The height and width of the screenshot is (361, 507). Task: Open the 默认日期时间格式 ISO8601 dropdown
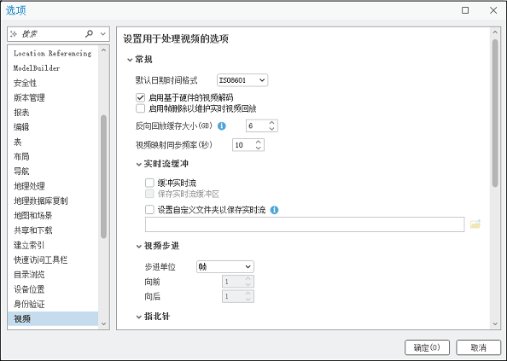click(x=242, y=80)
